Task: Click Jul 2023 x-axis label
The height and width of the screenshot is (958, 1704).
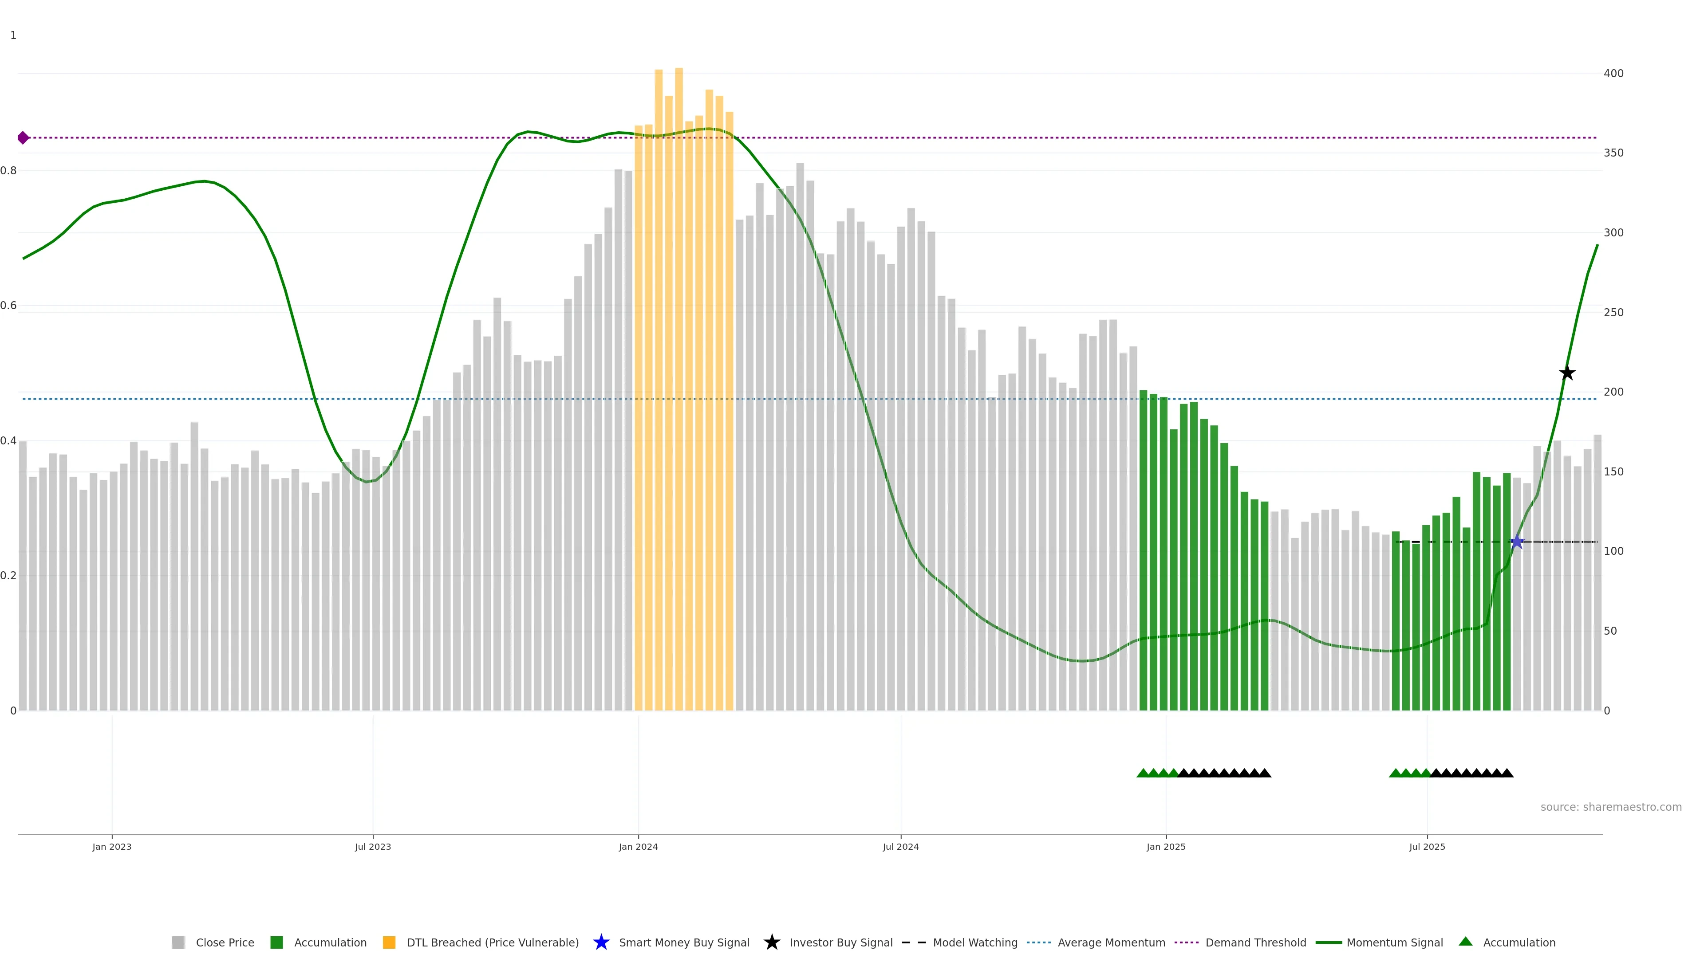Action: point(372,847)
